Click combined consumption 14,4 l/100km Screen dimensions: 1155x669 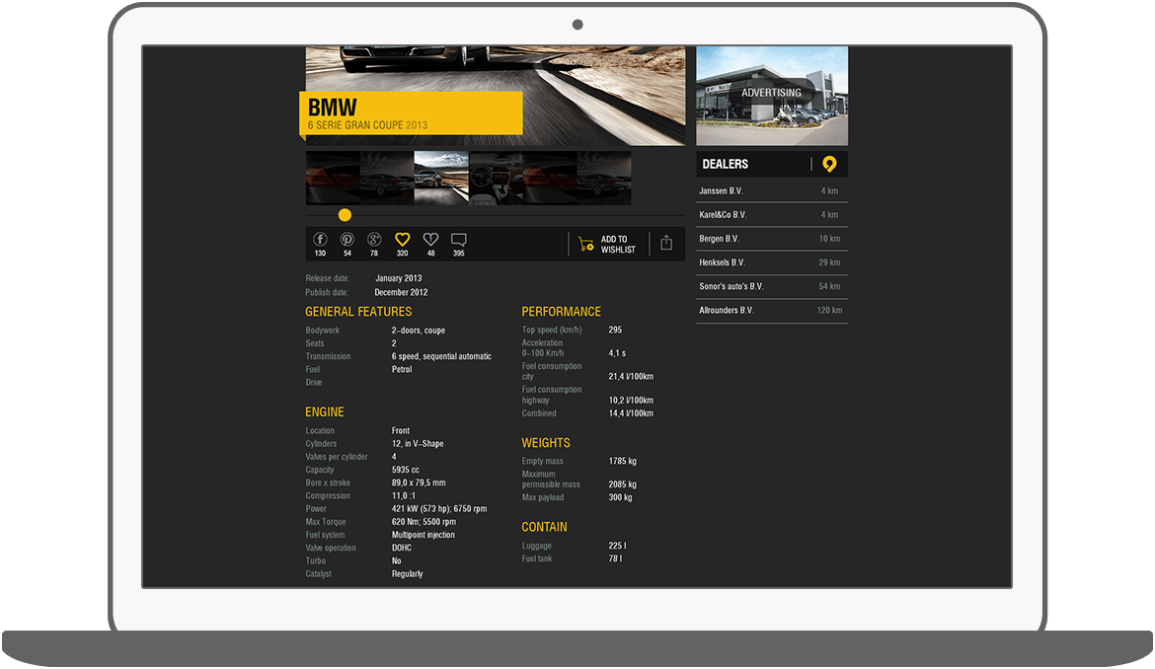tap(631, 413)
